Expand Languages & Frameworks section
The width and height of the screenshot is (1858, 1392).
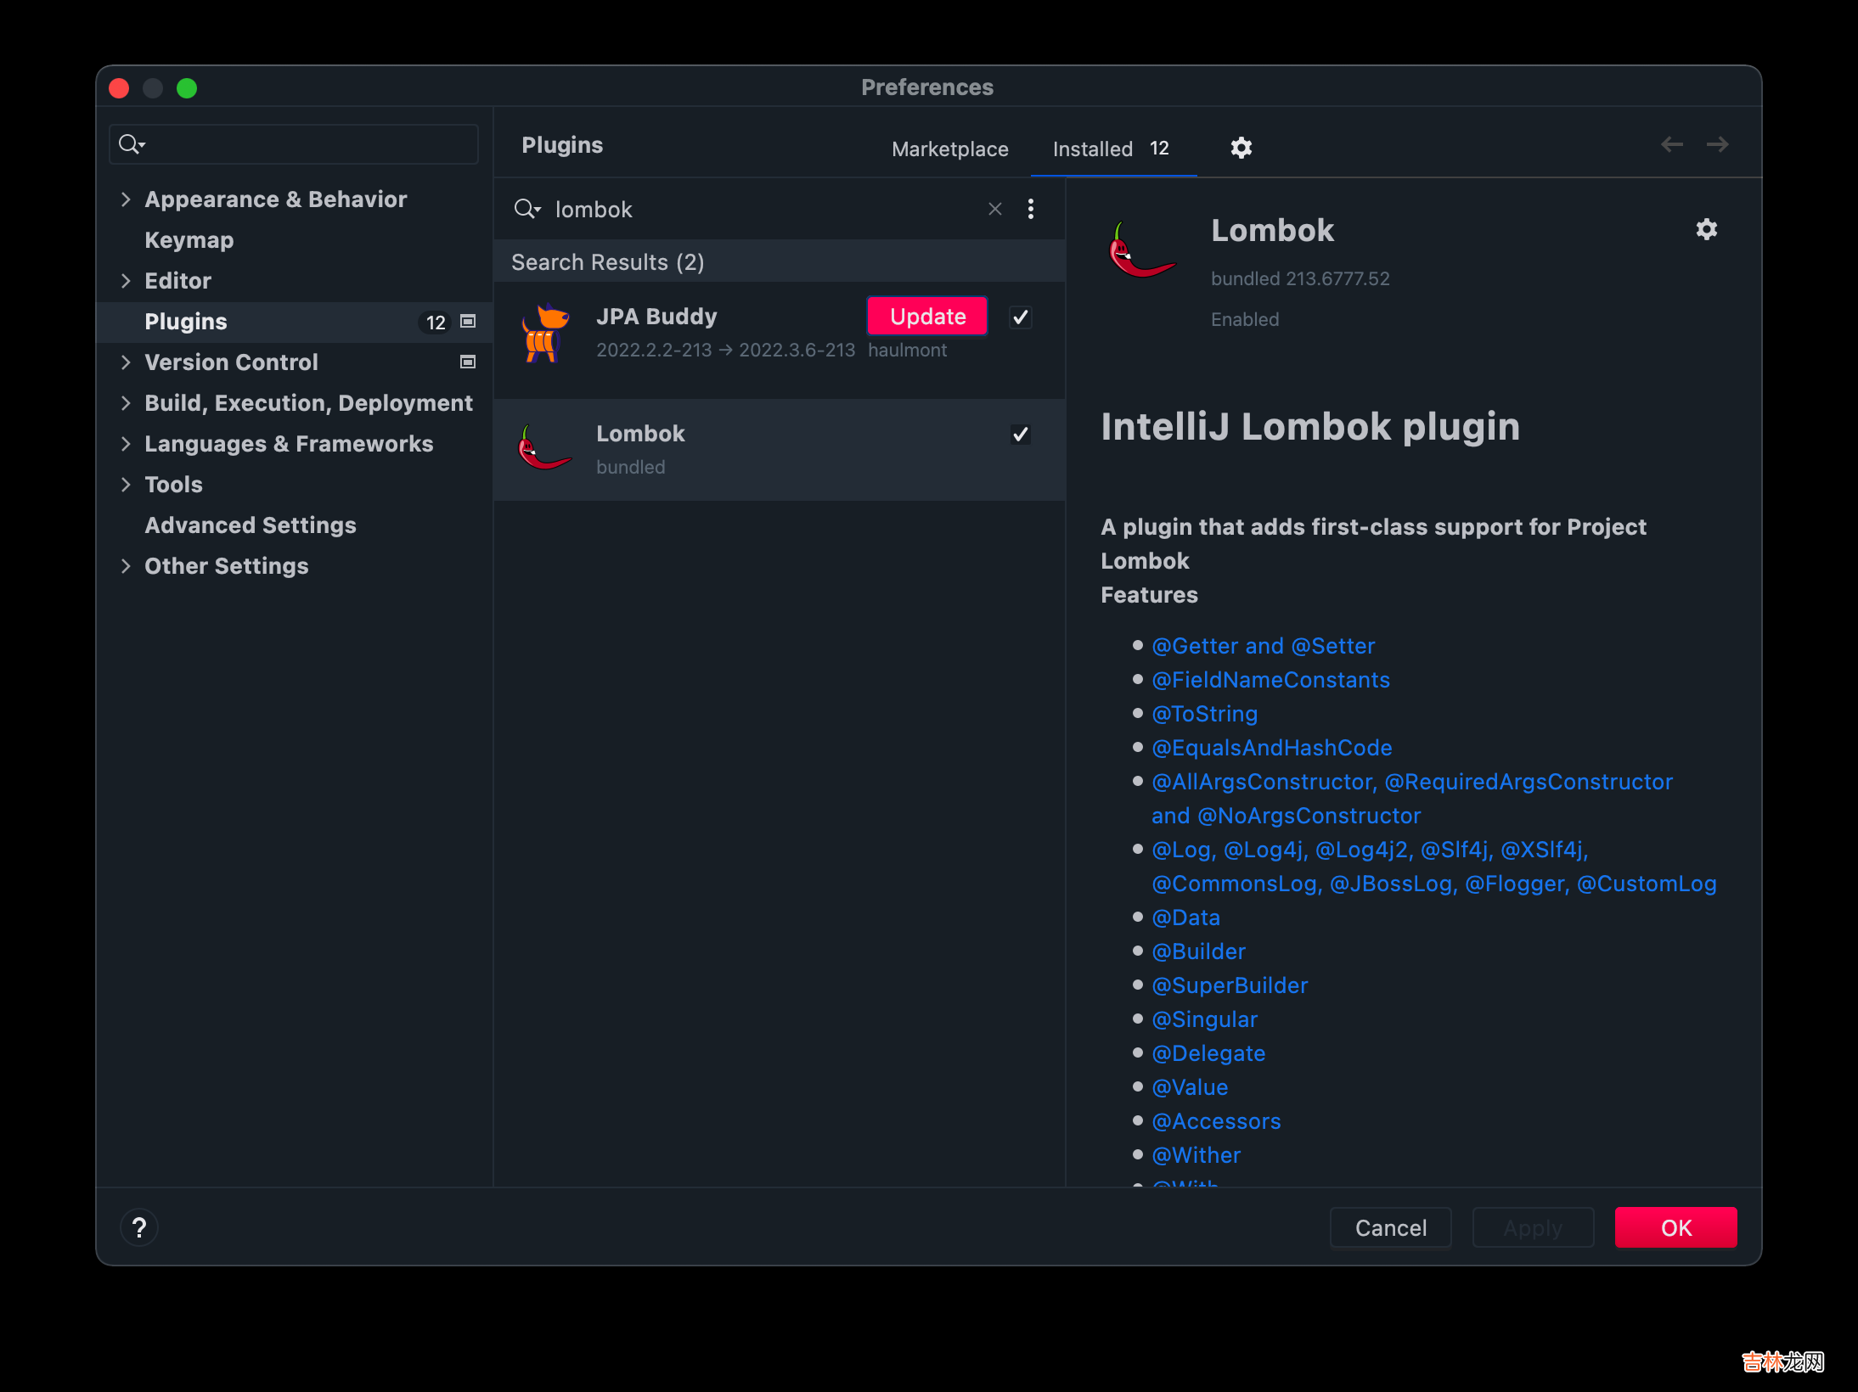click(x=126, y=444)
